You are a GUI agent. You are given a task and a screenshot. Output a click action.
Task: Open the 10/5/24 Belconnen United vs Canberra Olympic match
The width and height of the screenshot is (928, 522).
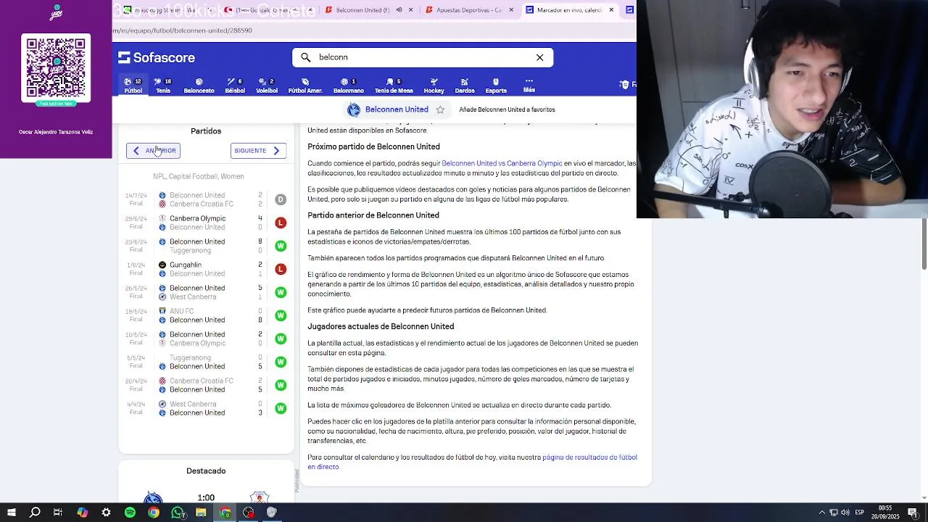206,339
